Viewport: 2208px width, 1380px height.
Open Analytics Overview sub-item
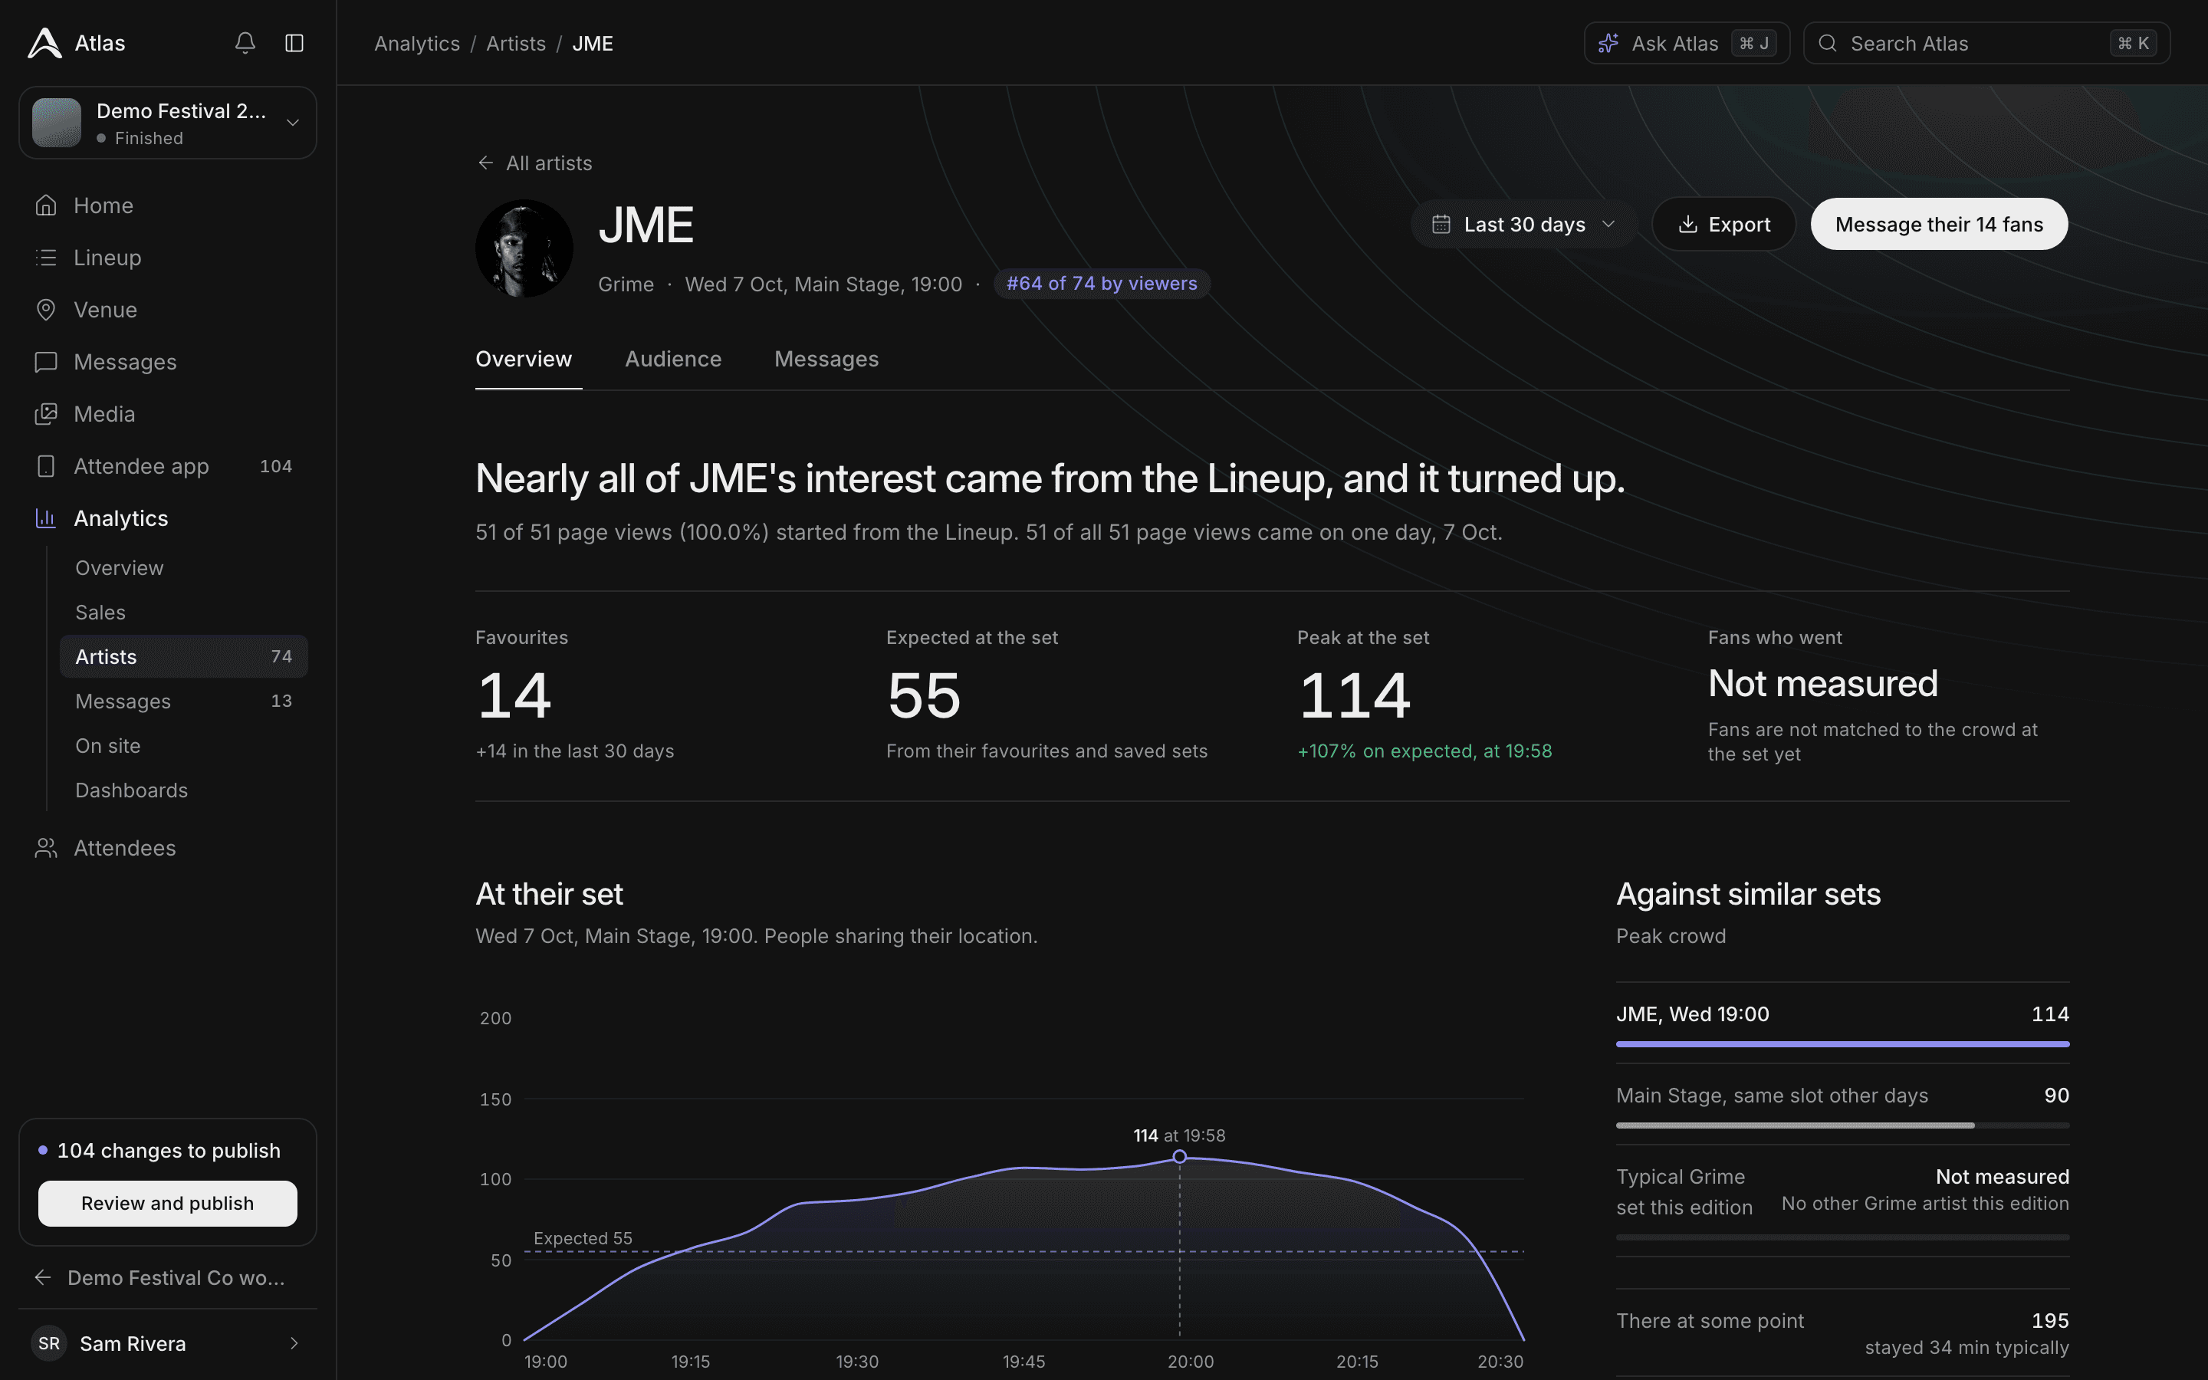[x=183, y=567]
